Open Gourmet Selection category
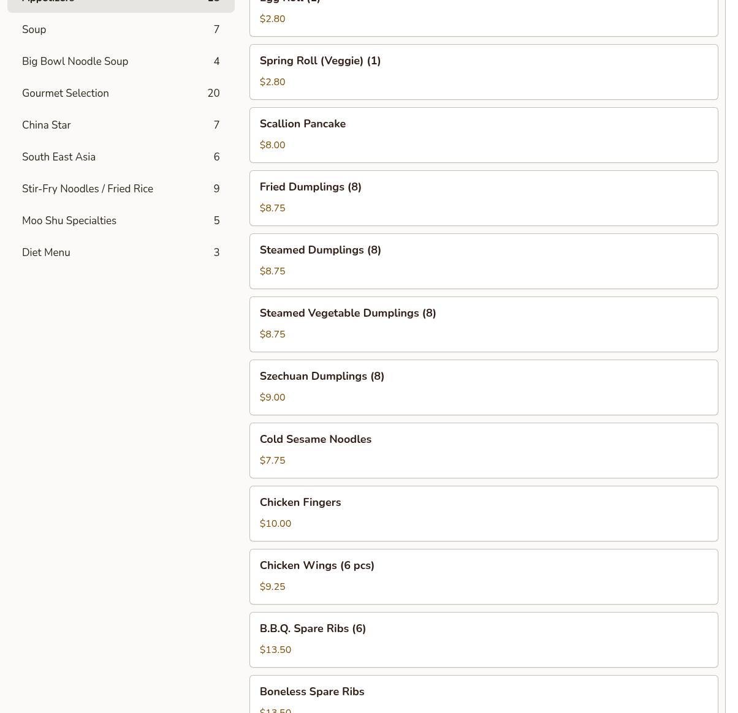Viewport: 738px width, 713px height. (121, 93)
